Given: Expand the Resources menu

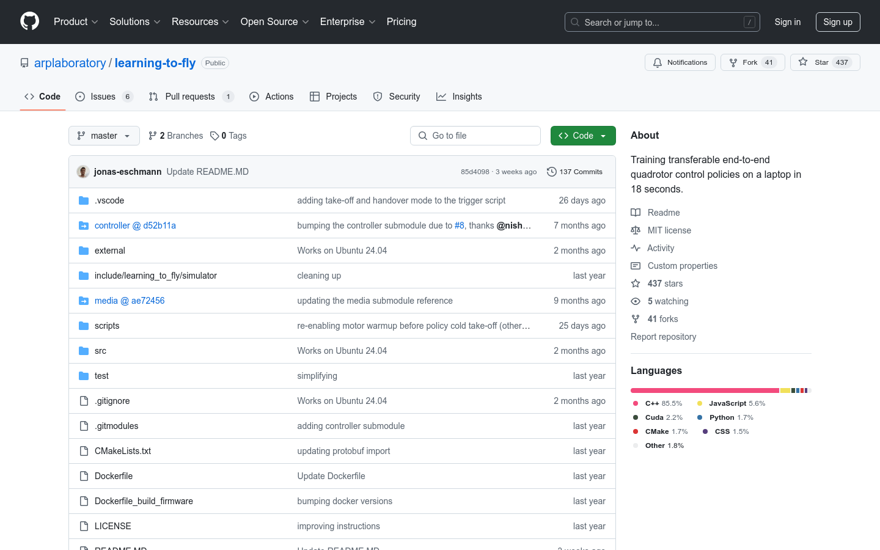Looking at the screenshot, I should 200,21.
